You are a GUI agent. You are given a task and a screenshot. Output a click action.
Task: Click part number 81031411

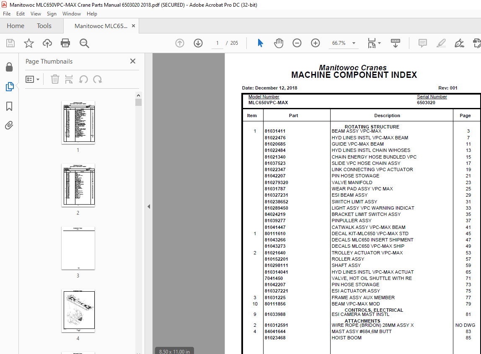click(275, 131)
